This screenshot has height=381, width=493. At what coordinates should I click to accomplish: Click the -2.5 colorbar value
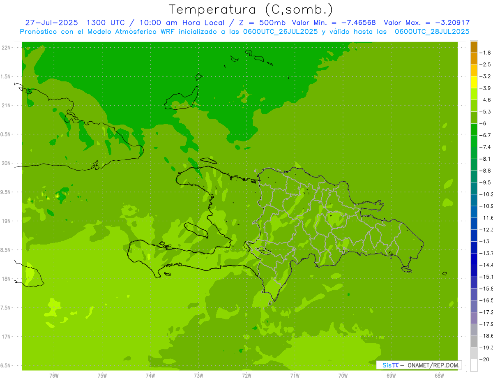click(486, 65)
